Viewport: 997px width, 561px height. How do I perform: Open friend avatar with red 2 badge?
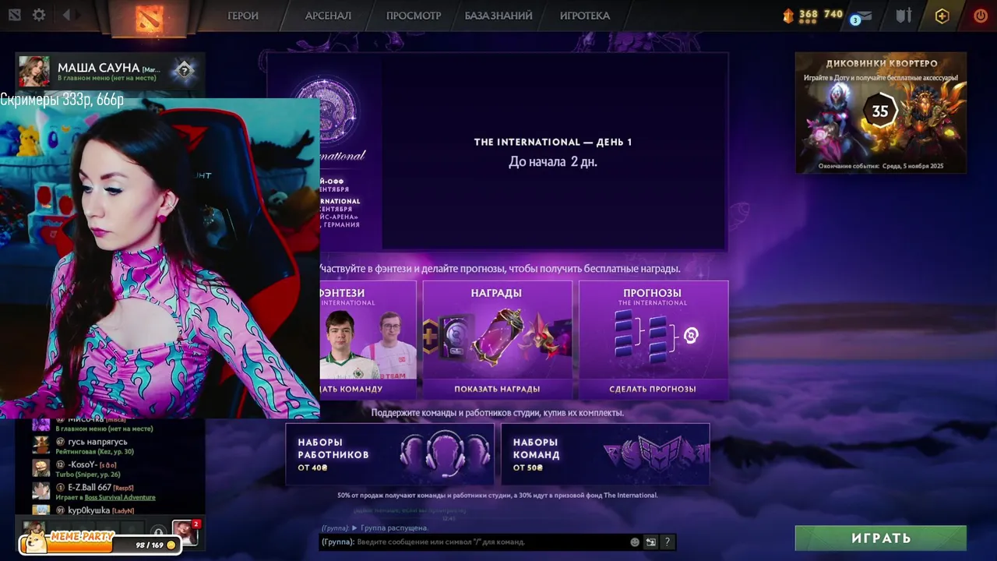tap(184, 532)
